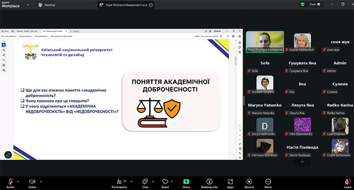The width and height of the screenshot is (354, 190).
Task: Open the More options menu
Action: tap(268, 182)
